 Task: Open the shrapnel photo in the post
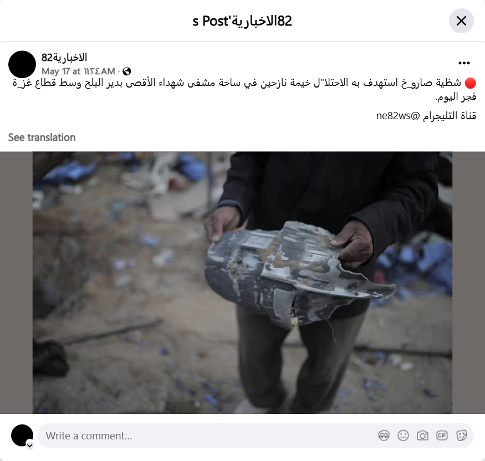[x=242, y=282]
